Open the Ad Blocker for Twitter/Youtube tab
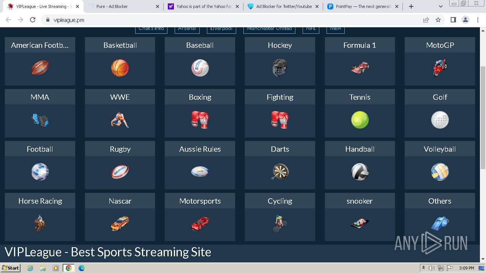Viewport: 486px width, 273px height. point(283,6)
